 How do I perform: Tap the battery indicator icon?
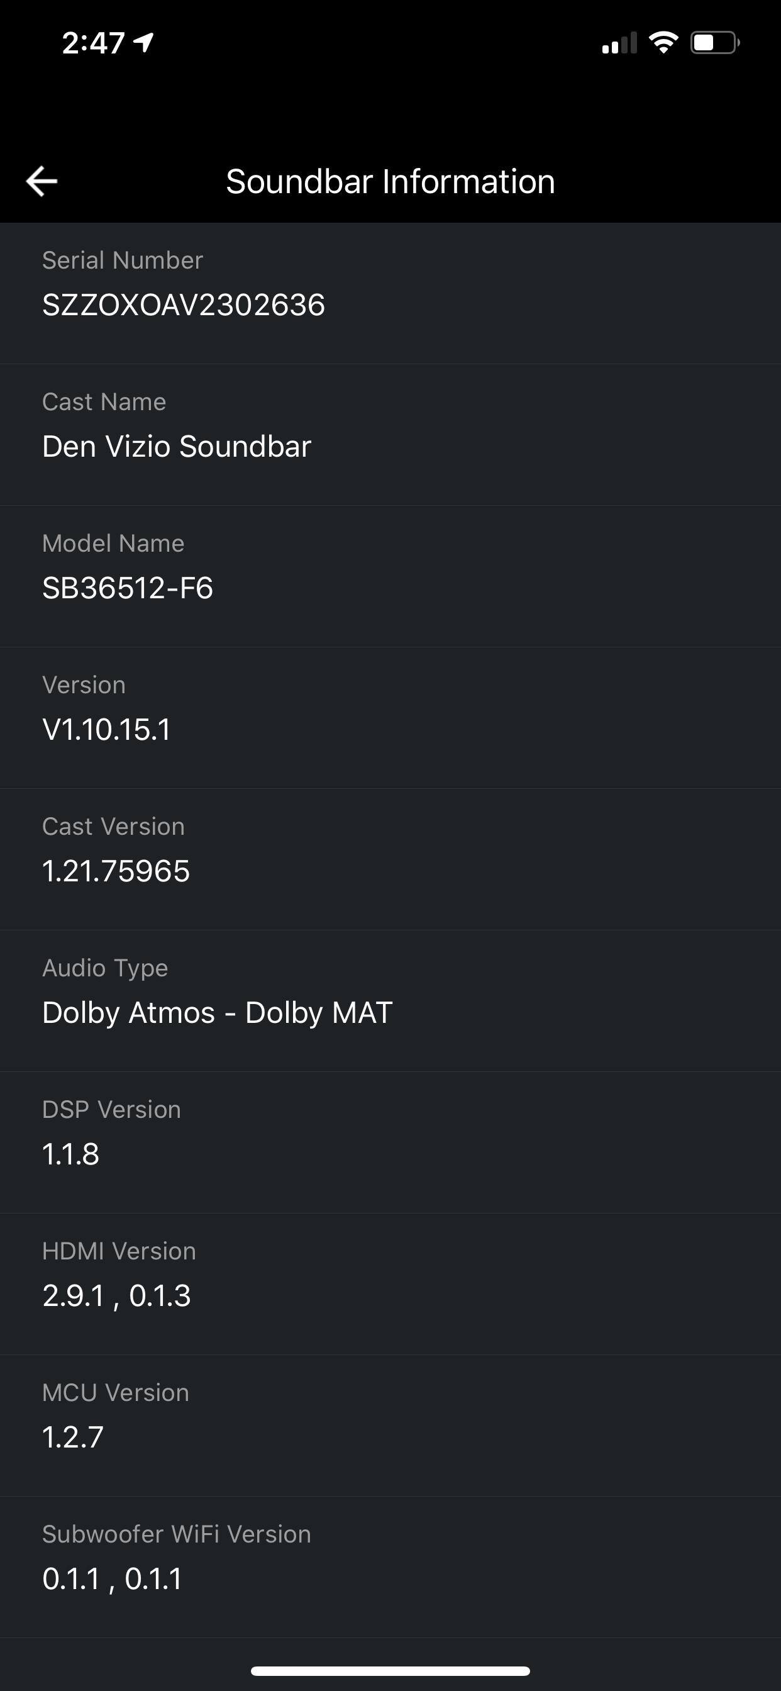(x=714, y=43)
